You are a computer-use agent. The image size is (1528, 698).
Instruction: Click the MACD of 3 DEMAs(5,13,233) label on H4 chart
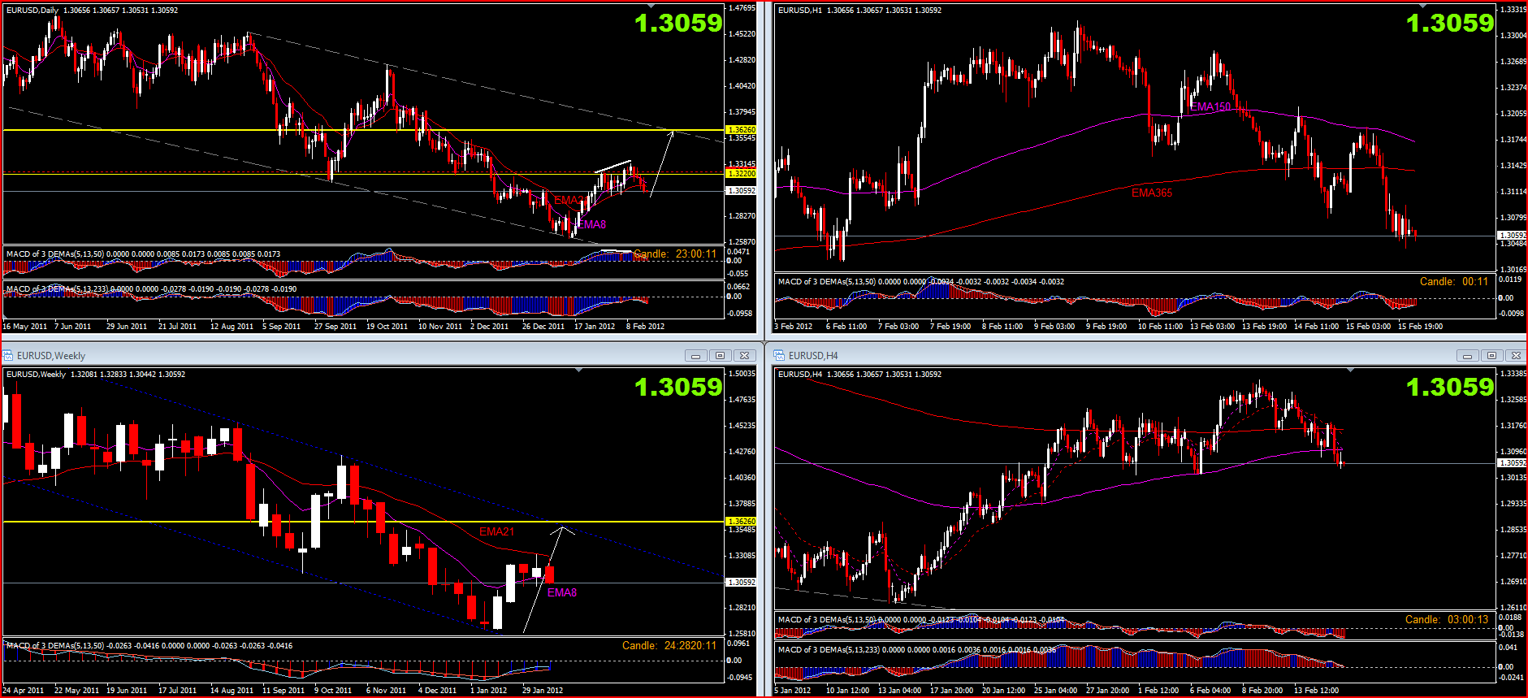[x=828, y=650]
